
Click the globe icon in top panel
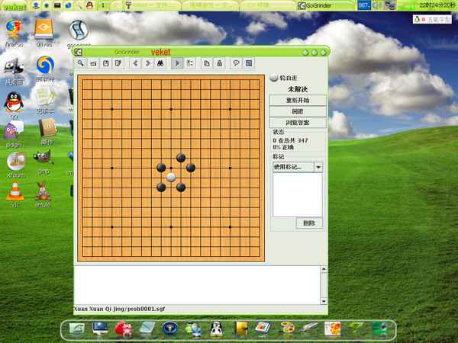tap(68, 5)
